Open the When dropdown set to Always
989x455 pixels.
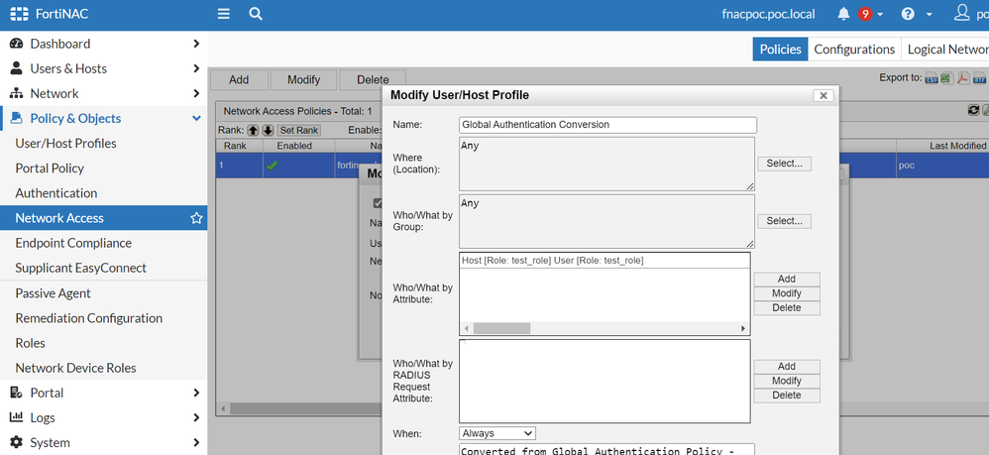coord(497,433)
